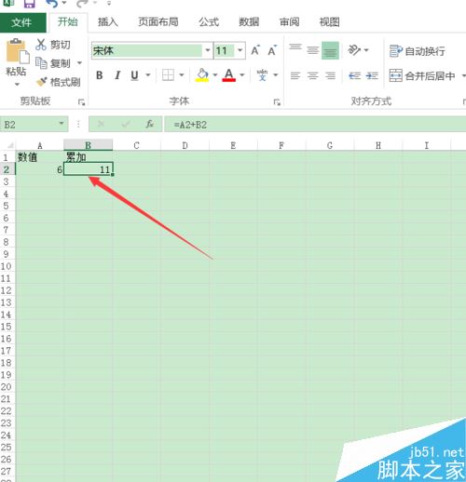This screenshot has width=466, height=482.
Task: Open the clipboard pane dialog launcher
Action: click(81, 101)
